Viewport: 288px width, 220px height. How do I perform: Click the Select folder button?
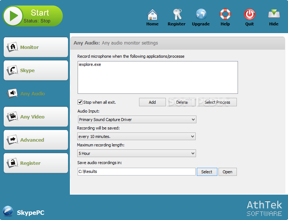(x=207, y=172)
